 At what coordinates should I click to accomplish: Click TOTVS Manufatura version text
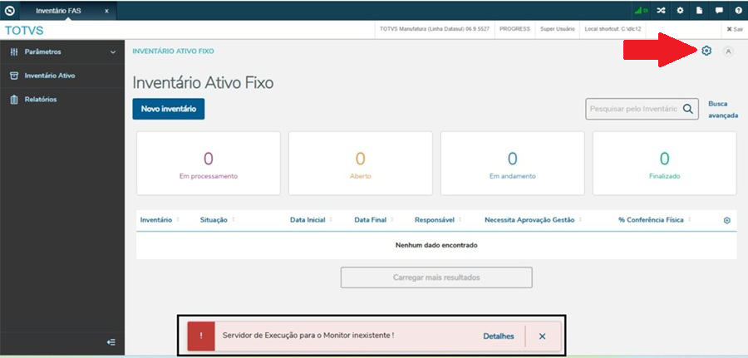[435, 29]
